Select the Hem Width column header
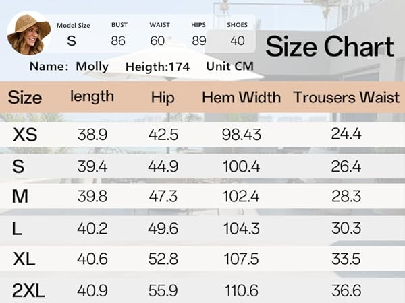405x303 pixels. 241,97
